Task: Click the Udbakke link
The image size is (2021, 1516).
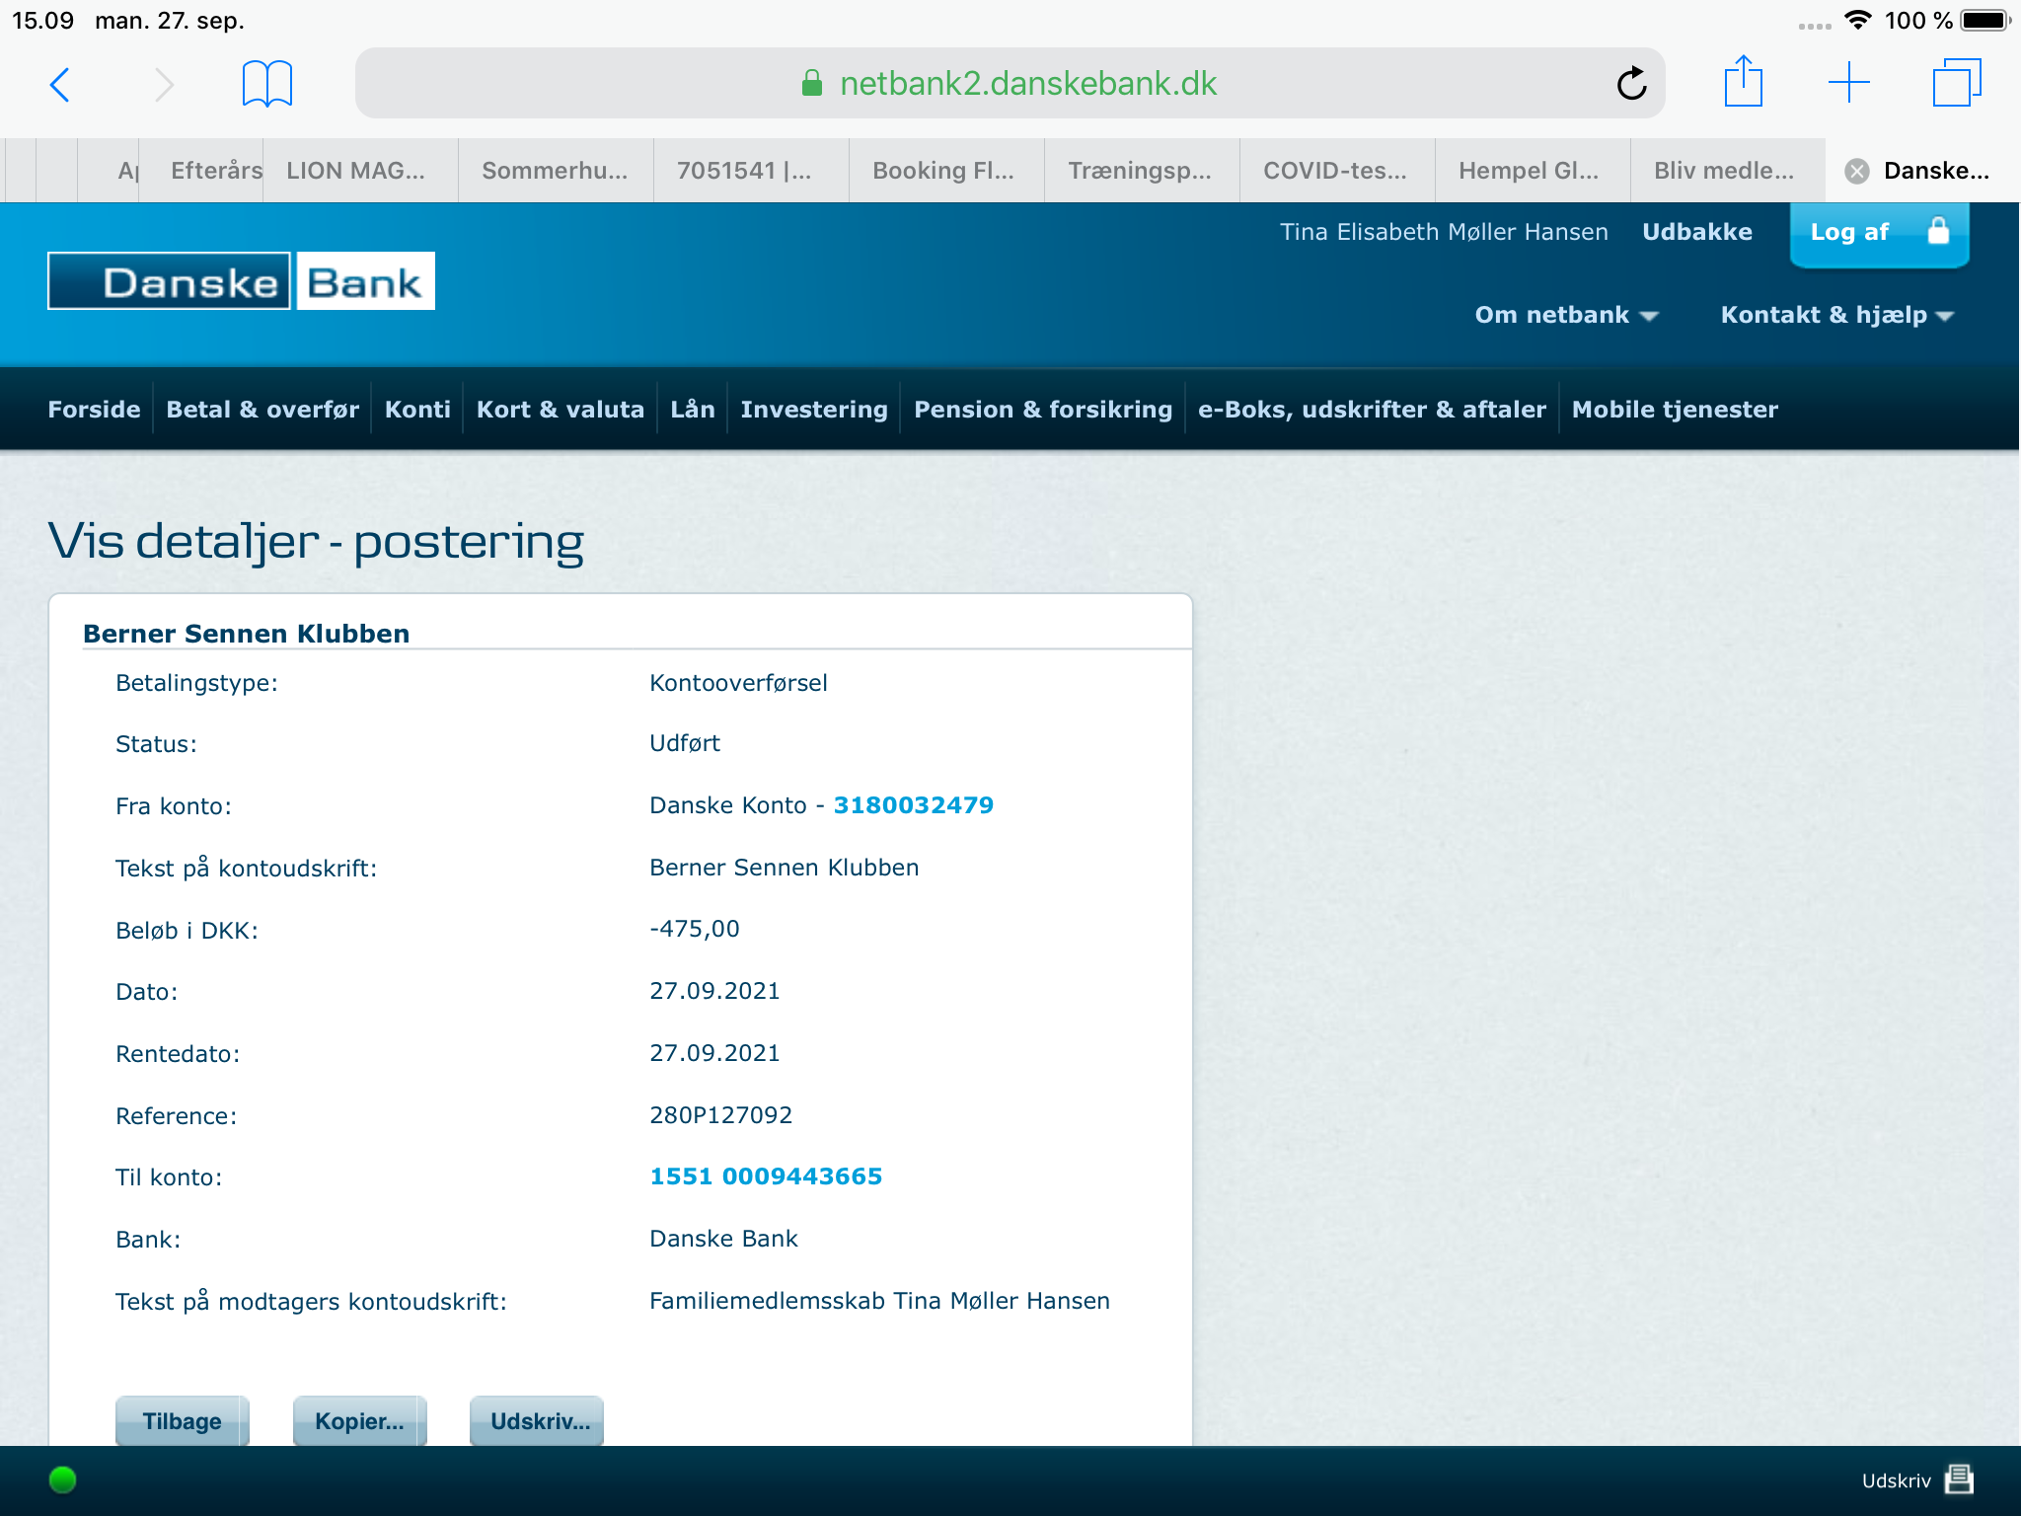Action: click(1697, 232)
